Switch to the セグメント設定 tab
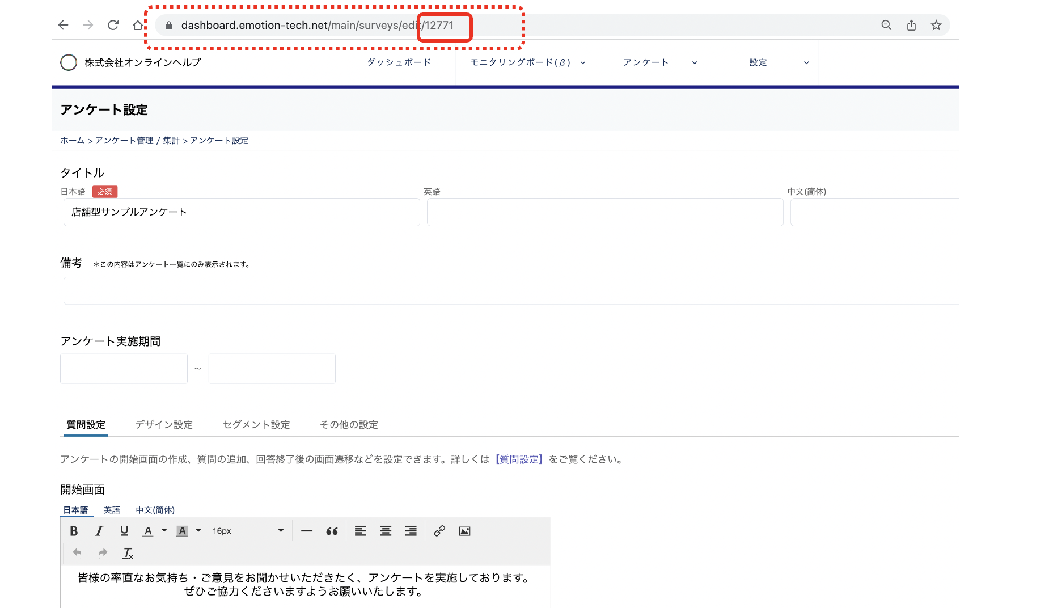1049x608 pixels. (256, 424)
